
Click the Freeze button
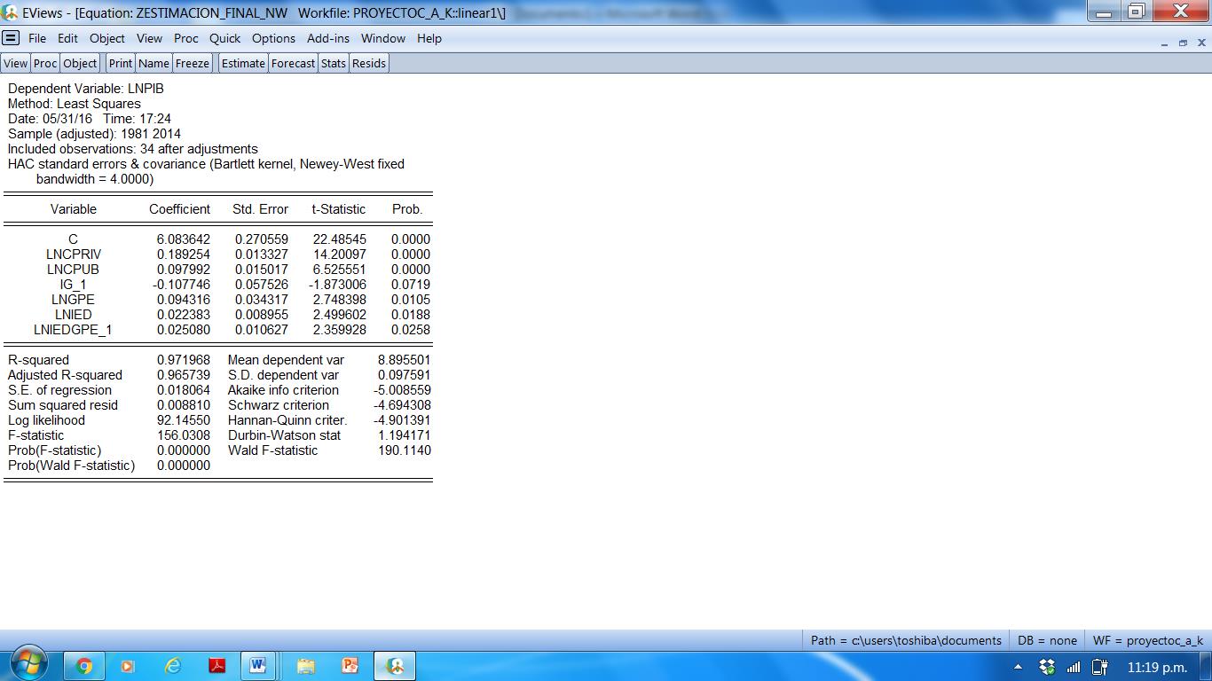tap(193, 63)
